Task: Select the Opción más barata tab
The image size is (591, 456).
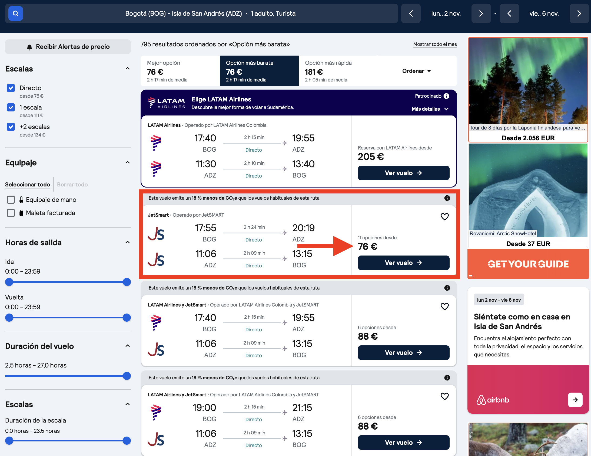Action: [x=259, y=71]
